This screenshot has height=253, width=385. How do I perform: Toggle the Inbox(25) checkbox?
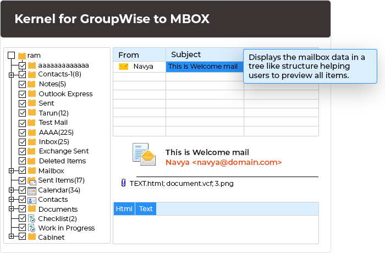[23, 142]
